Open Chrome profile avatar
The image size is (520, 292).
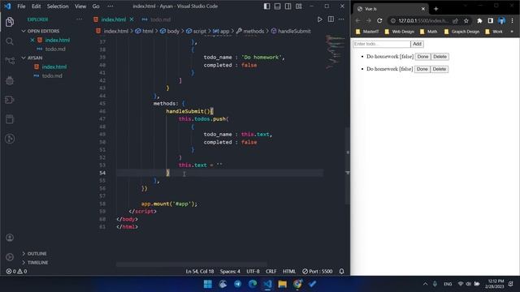(501, 21)
